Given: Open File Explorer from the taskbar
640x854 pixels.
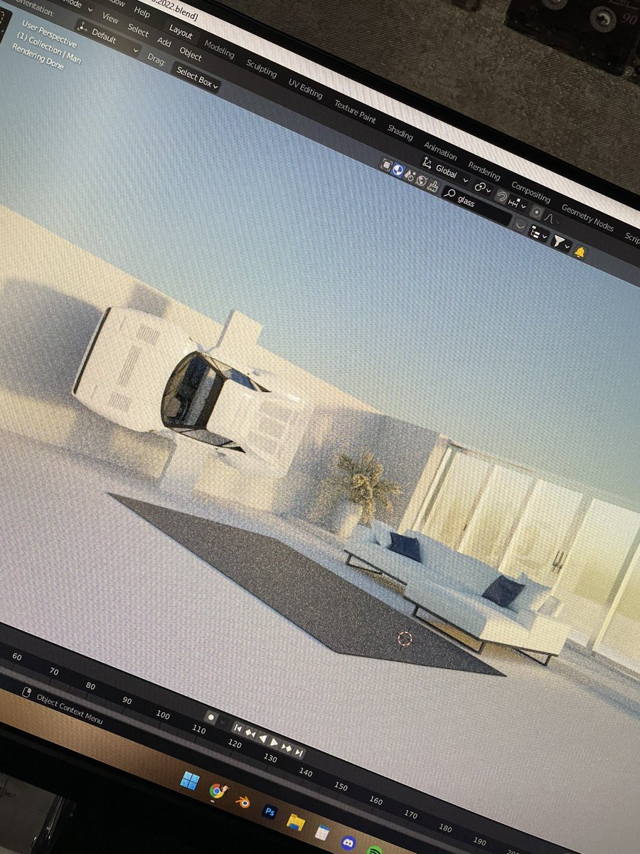Looking at the screenshot, I should 295,823.
